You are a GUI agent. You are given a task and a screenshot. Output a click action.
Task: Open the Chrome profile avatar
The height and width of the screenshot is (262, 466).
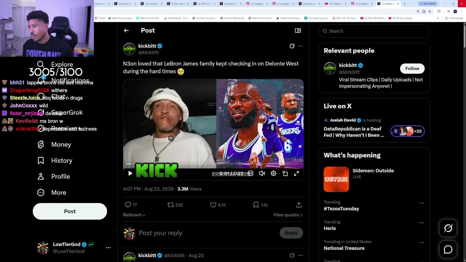click(x=455, y=11)
